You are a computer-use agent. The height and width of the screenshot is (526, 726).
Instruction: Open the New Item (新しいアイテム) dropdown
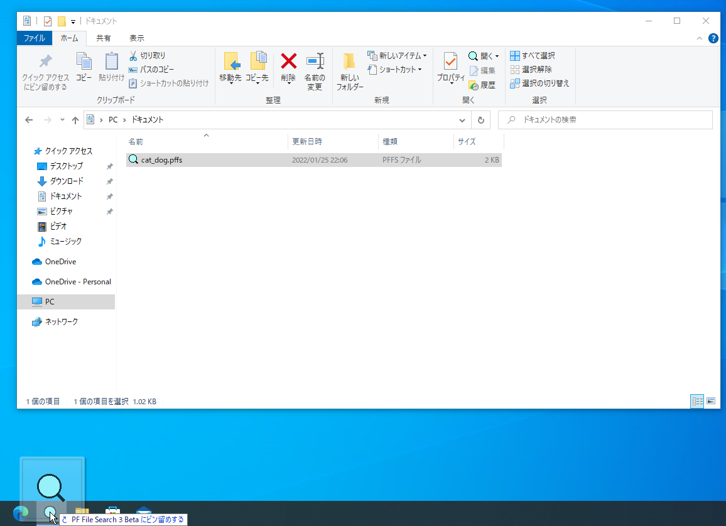click(x=398, y=55)
